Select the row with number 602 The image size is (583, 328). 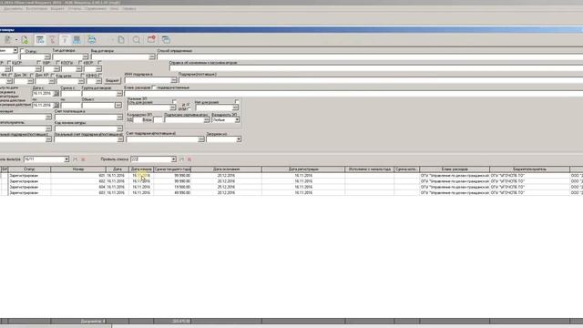click(x=291, y=181)
